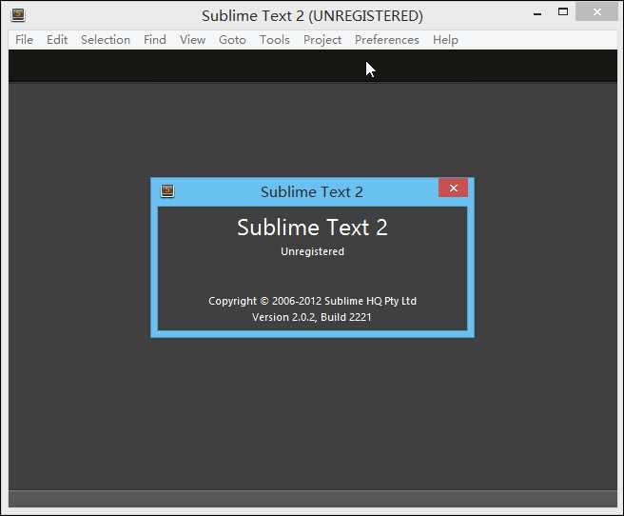
Task: Click the 'Version 2.0.2, Build 2221' text
Action: pyautogui.click(x=312, y=317)
